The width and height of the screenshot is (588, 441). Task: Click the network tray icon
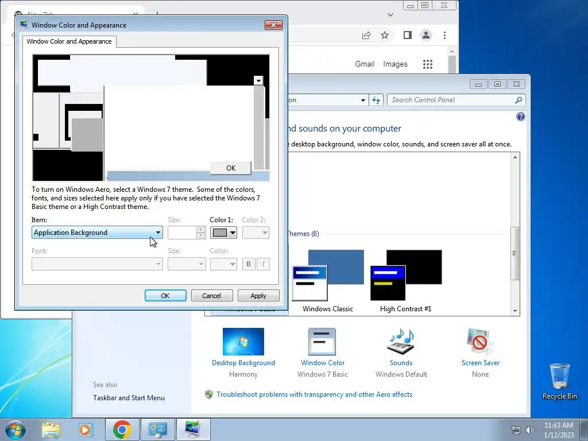pos(516,430)
